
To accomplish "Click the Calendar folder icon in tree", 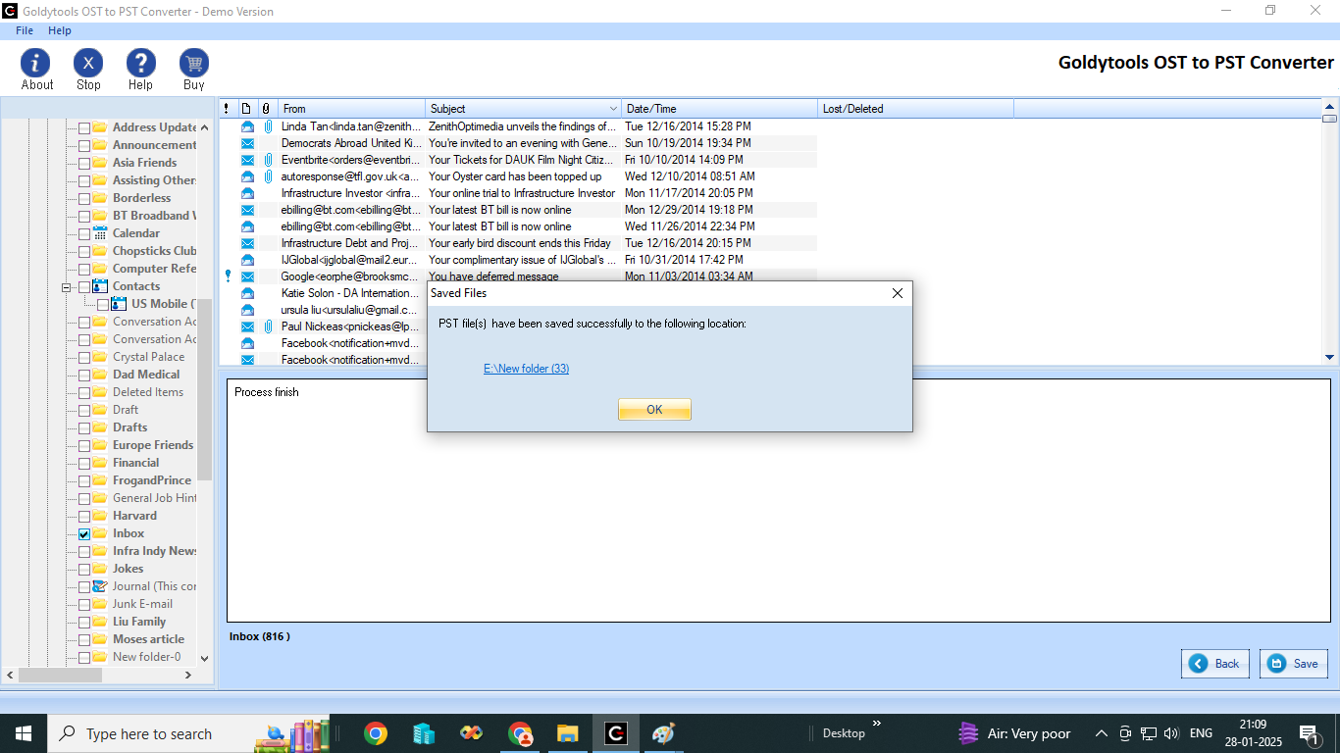I will click(x=100, y=233).
